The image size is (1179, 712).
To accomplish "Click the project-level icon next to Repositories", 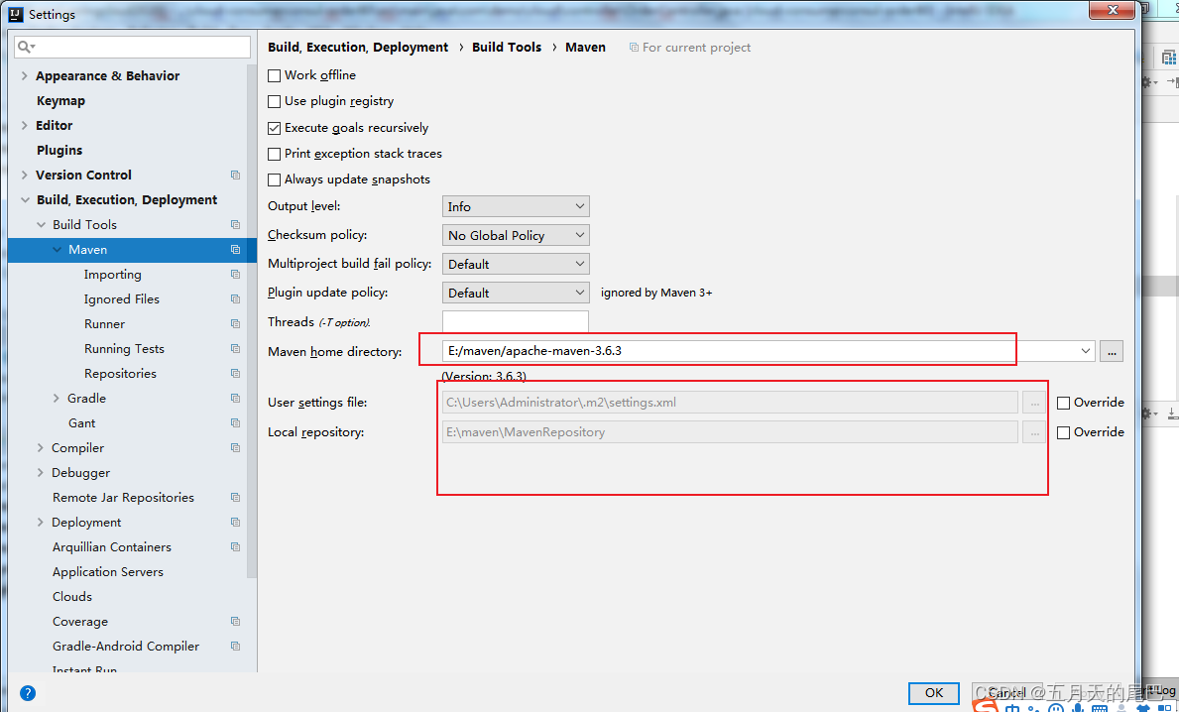I will 235,374.
